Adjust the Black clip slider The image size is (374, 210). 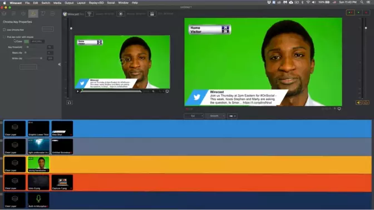click(25, 53)
